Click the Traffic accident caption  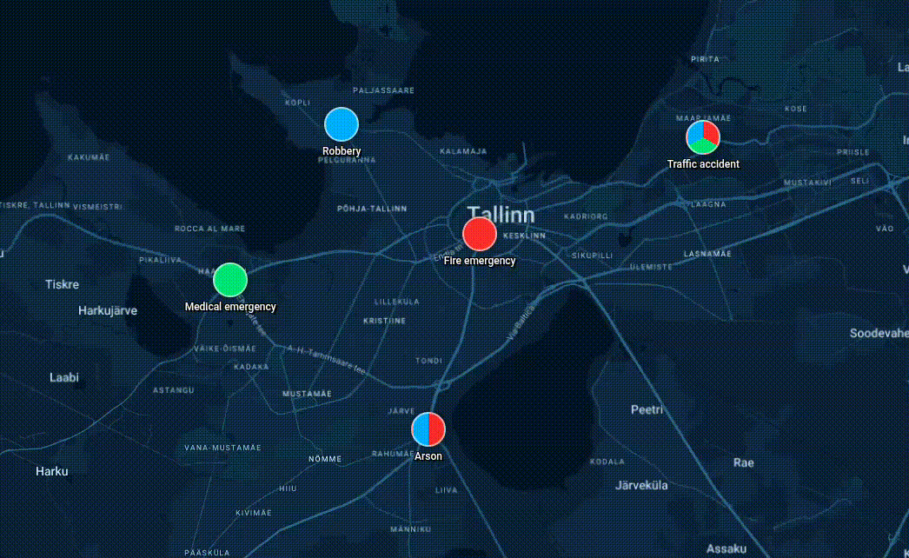703,164
